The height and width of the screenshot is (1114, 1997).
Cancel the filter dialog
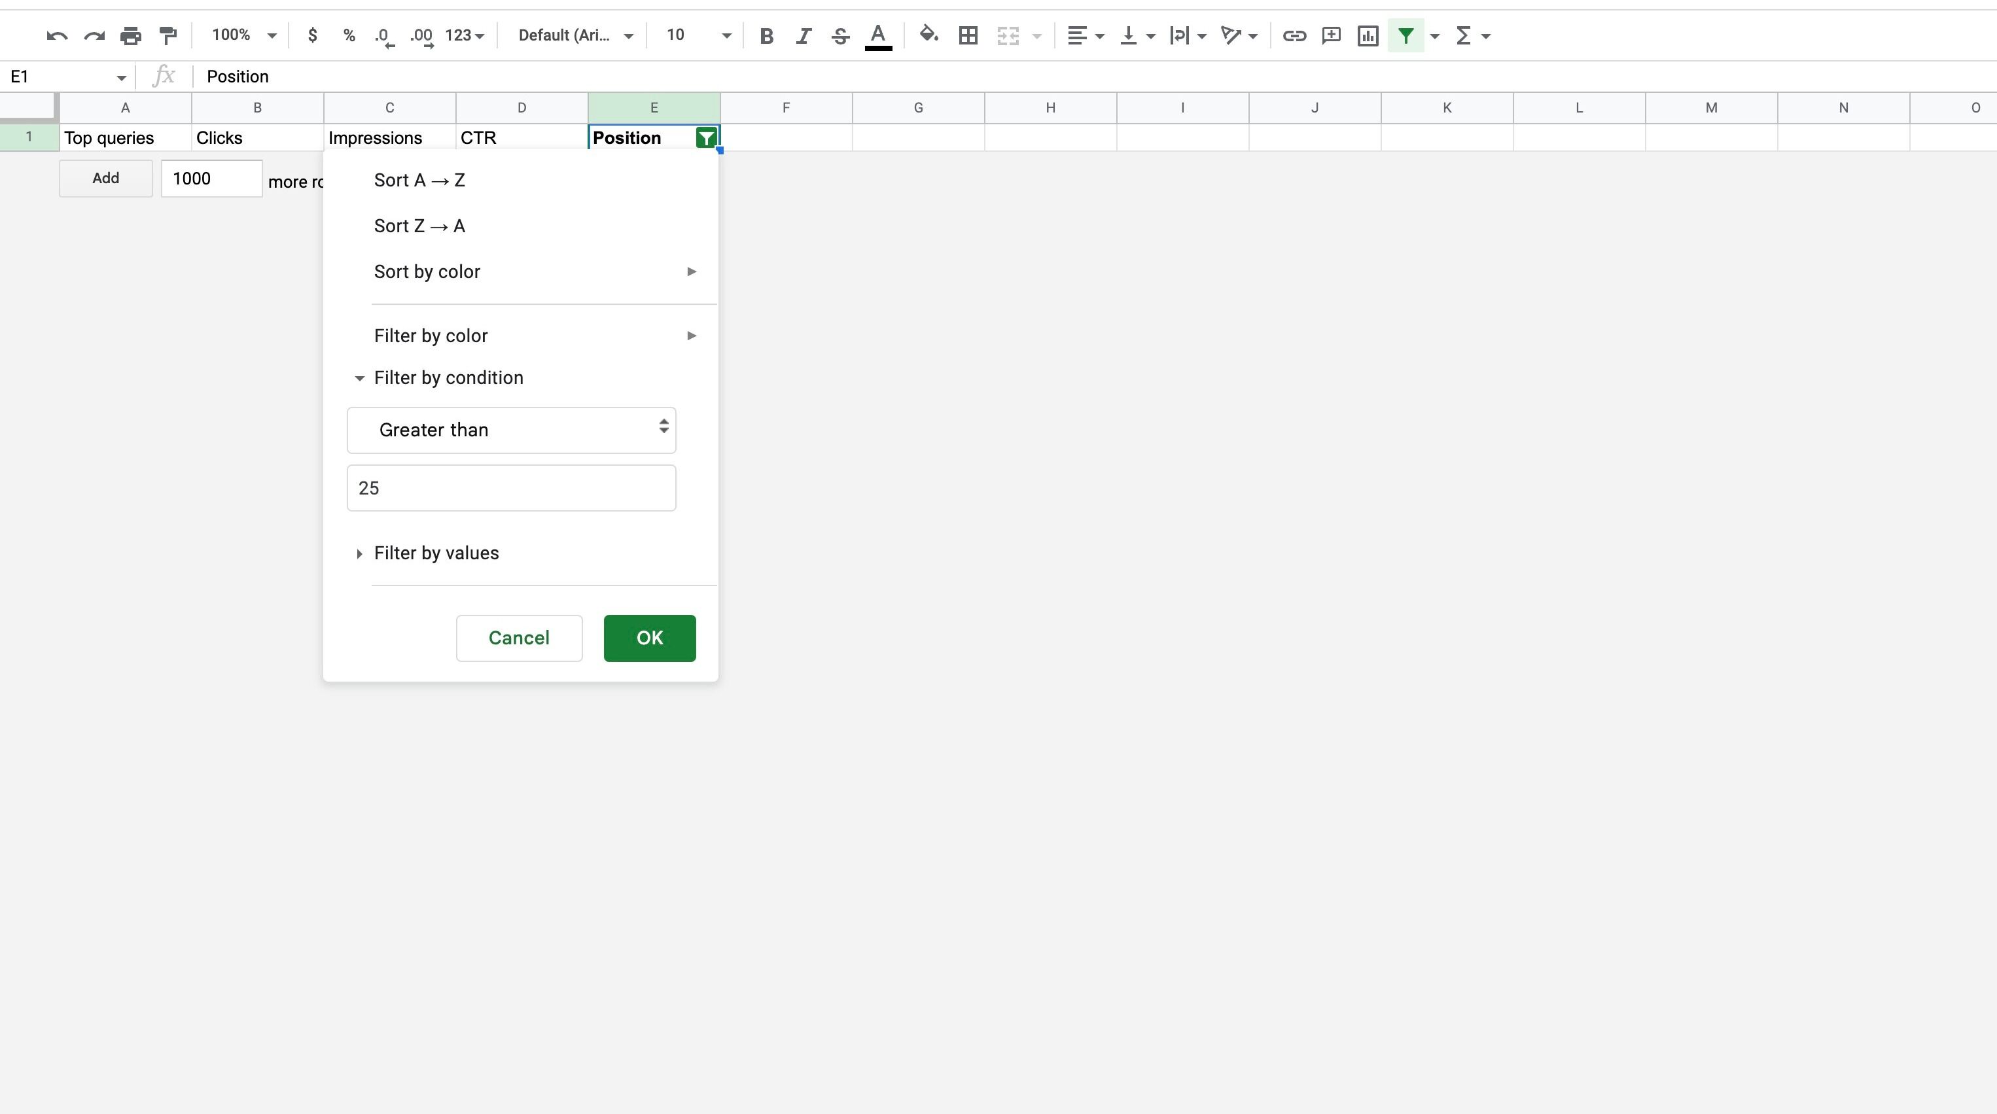(520, 638)
